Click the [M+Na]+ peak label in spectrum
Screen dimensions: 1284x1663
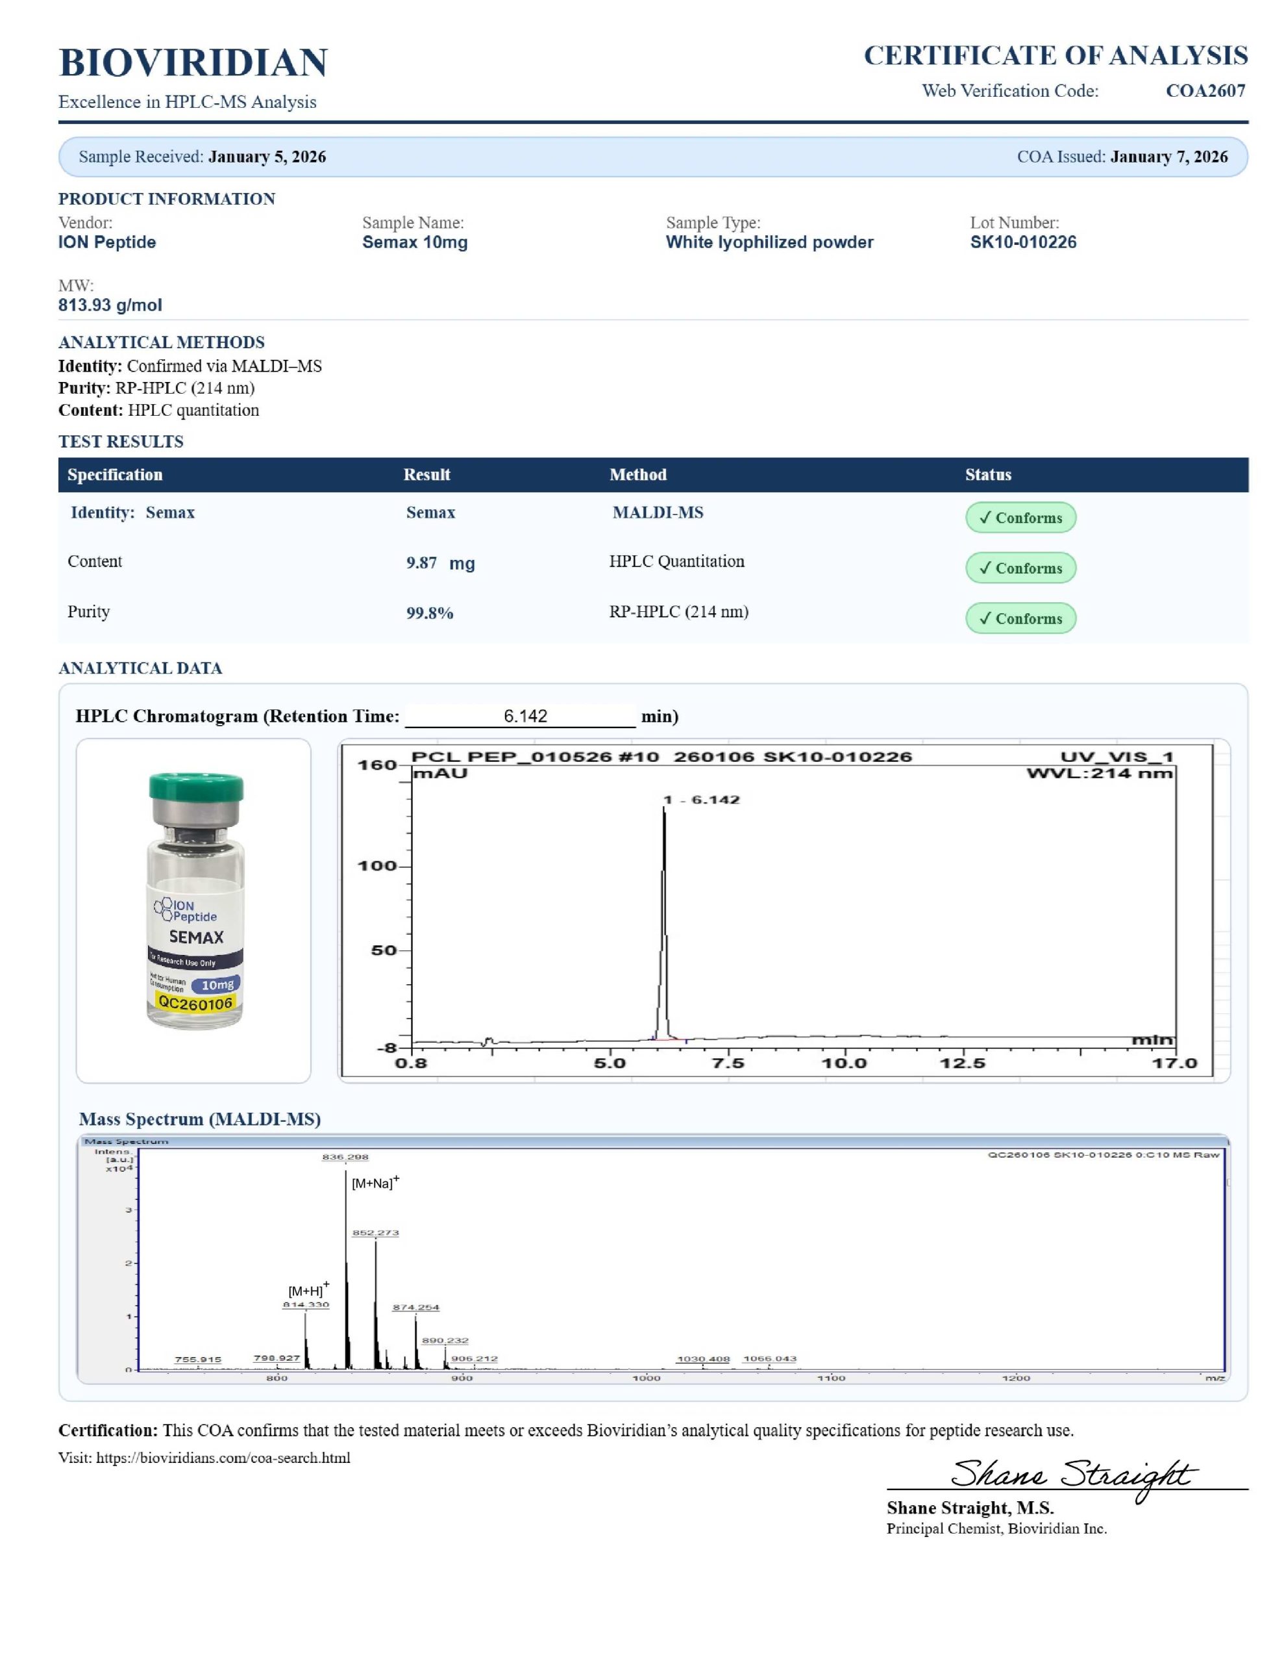[x=375, y=1184]
